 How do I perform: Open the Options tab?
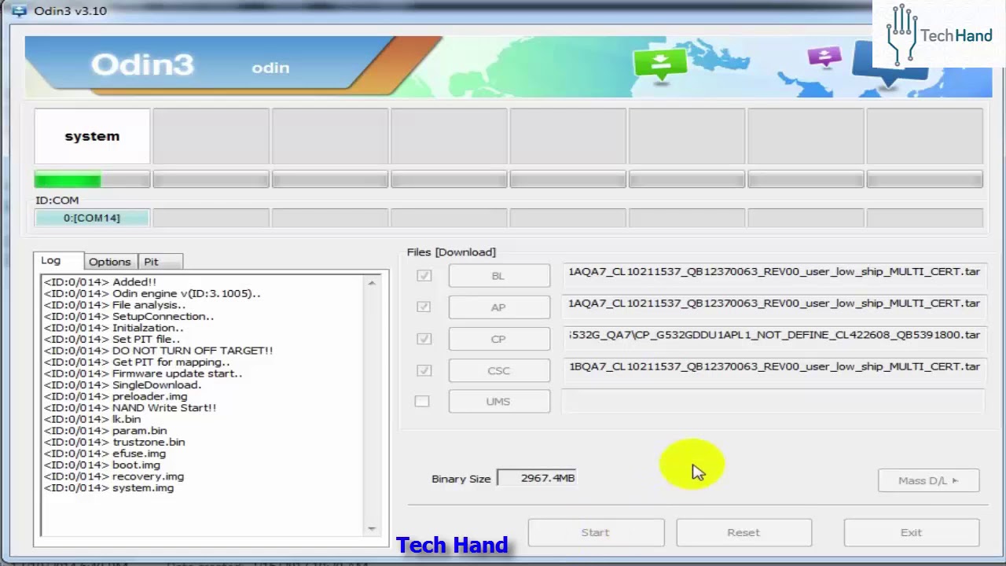109,262
